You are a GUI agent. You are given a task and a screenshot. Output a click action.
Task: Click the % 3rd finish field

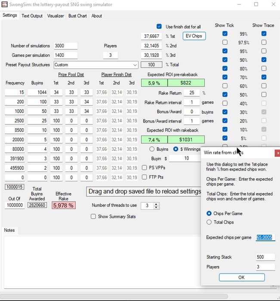click(x=151, y=55)
